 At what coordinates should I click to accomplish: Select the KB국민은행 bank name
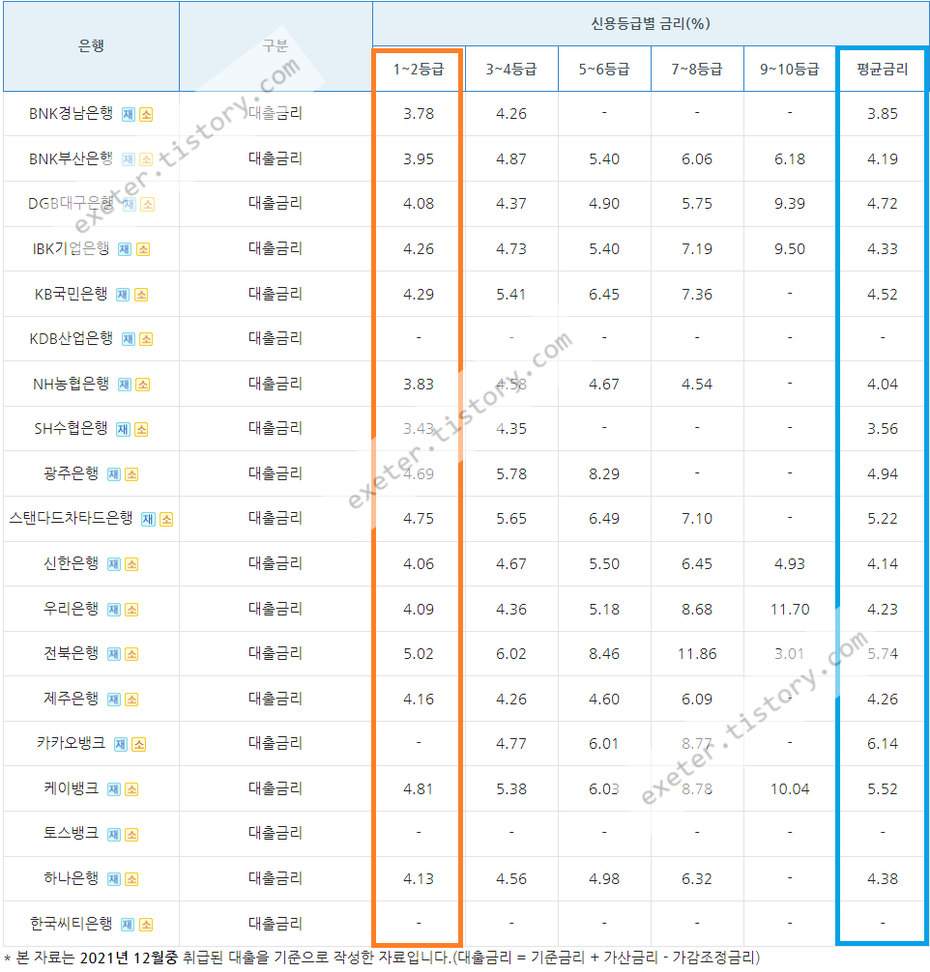tap(71, 294)
